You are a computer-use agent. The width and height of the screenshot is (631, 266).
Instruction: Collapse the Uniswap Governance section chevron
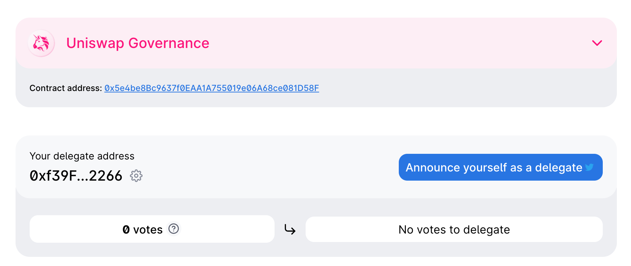[x=597, y=43]
